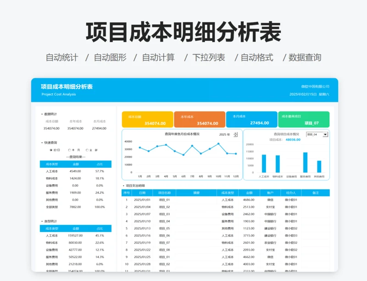Click the blue 本月成本 27494.00 card
The height and width of the screenshot is (281, 367).
pyautogui.click(x=251, y=119)
